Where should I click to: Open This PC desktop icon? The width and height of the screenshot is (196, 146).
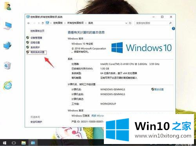coord(8,26)
